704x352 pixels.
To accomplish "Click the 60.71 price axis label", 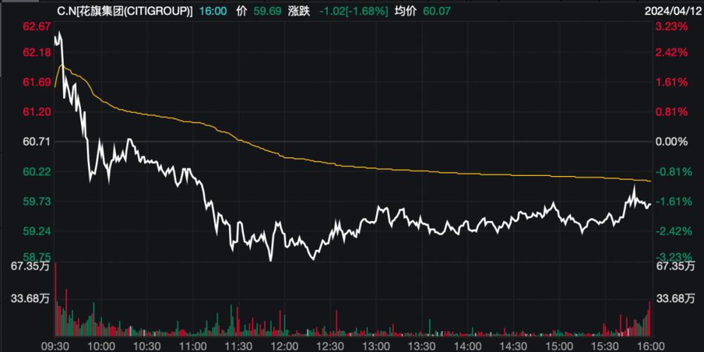I will [37, 142].
